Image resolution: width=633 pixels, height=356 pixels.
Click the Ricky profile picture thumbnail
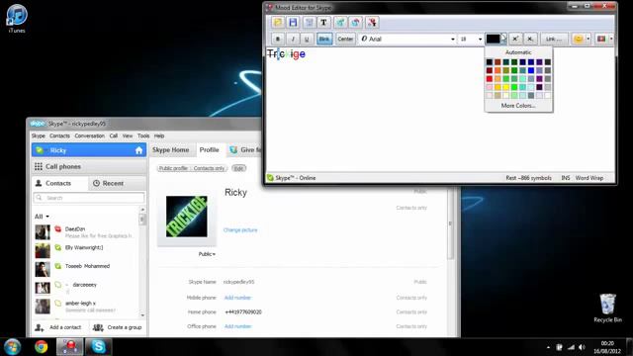coord(187,217)
